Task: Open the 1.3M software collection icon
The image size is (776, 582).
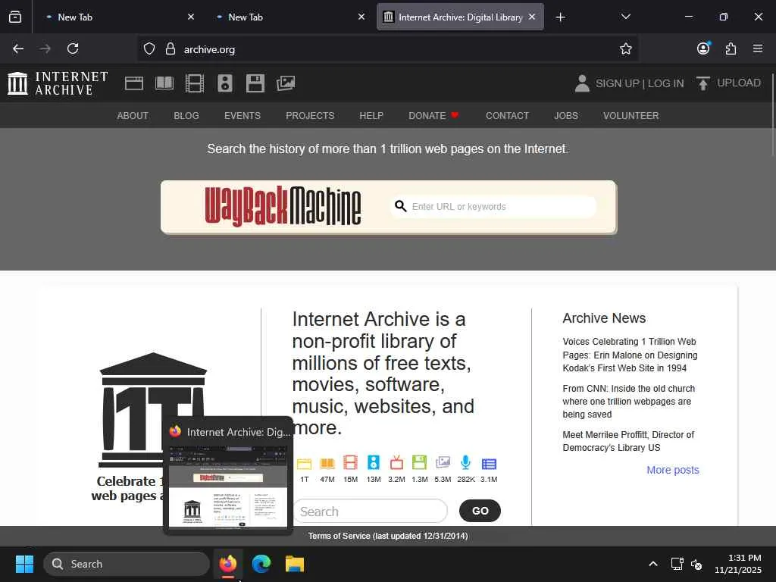Action: [419, 463]
